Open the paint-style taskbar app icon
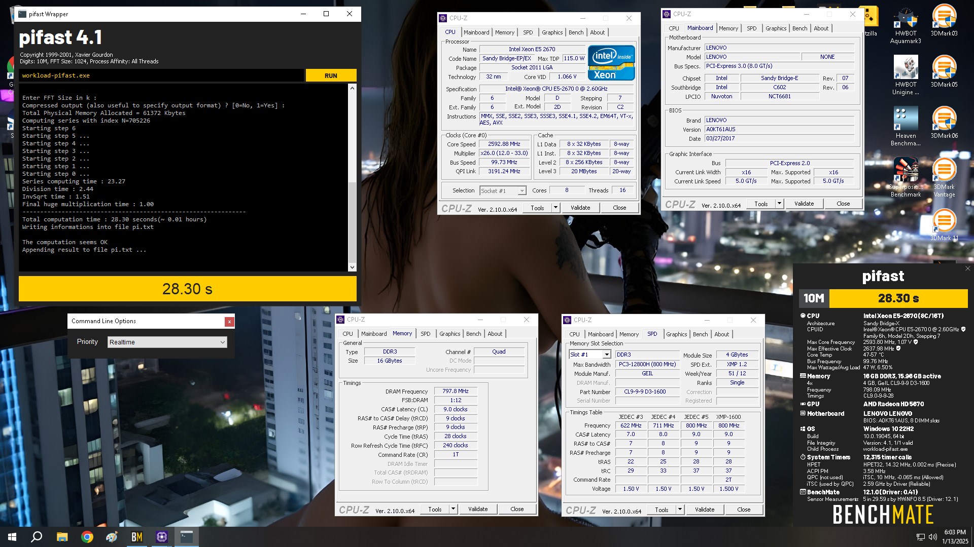Image resolution: width=974 pixels, height=547 pixels. [112, 537]
